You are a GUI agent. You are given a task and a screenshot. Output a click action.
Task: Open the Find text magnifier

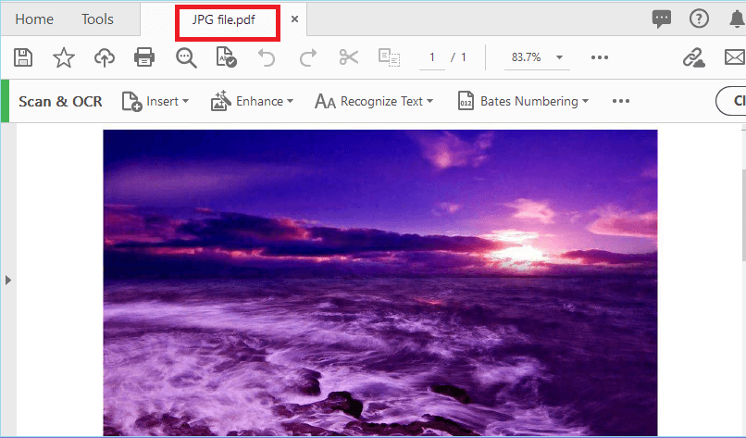186,57
